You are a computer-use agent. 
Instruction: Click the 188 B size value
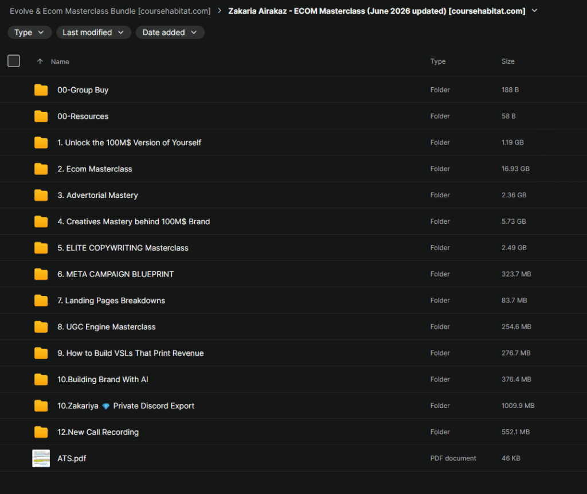click(510, 90)
